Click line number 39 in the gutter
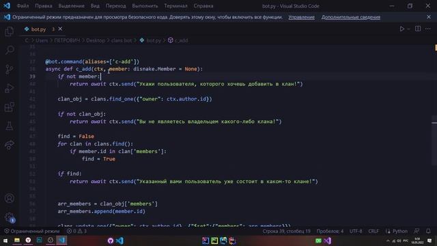 point(32,77)
